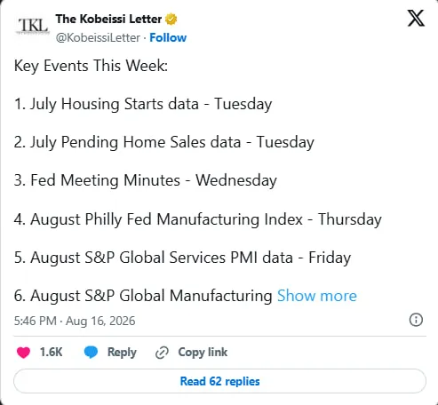Click the Philly Fed Manufacturing Index line

(198, 219)
